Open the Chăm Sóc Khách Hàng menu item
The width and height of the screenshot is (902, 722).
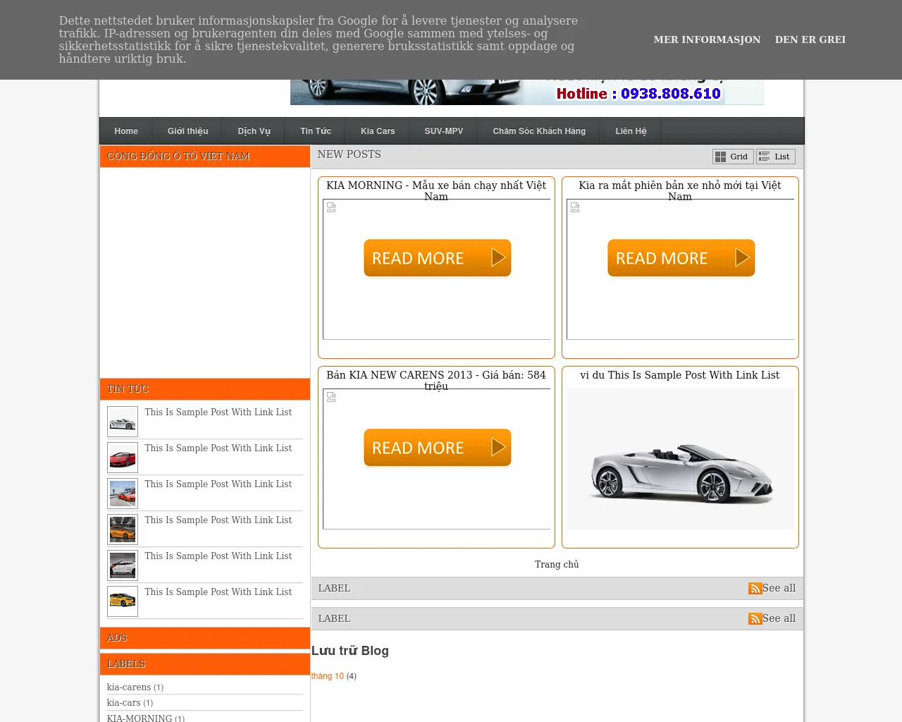[539, 131]
